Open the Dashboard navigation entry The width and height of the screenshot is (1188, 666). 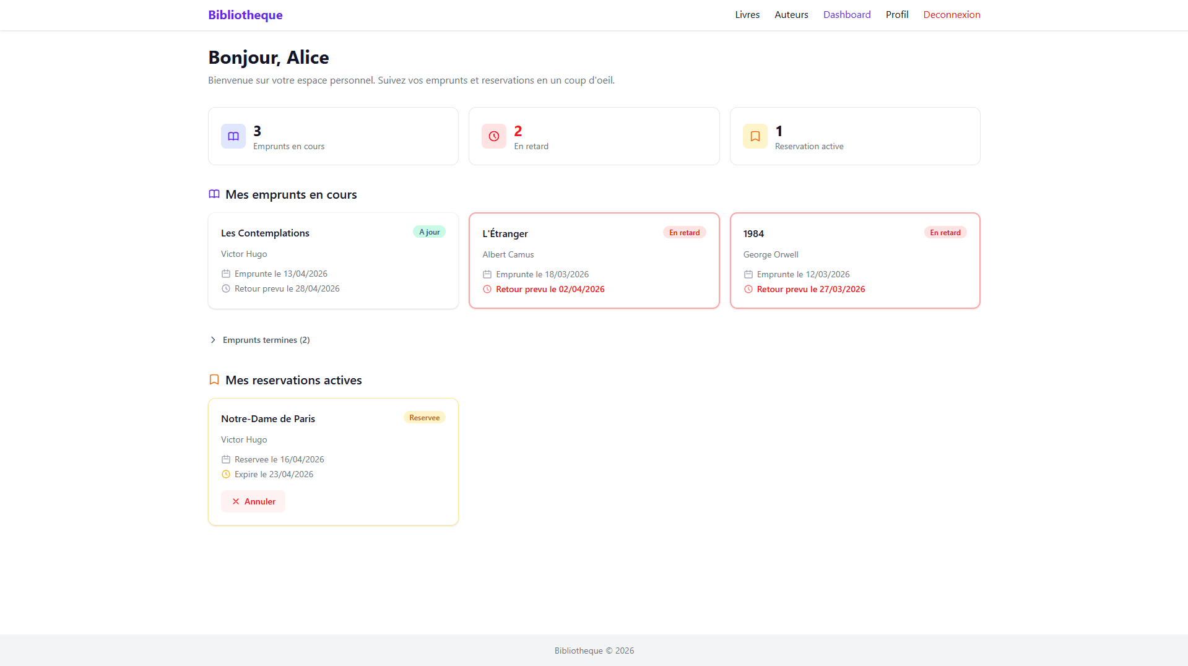coord(847,14)
